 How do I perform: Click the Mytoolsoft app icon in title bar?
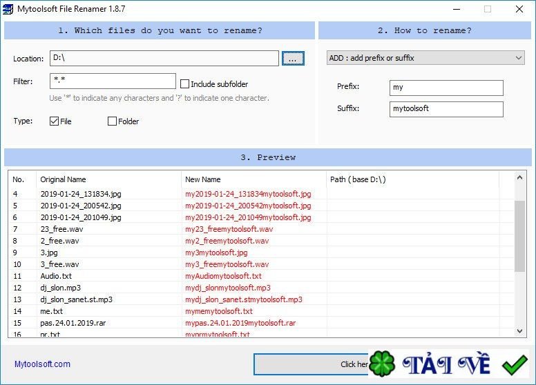[x=8, y=9]
